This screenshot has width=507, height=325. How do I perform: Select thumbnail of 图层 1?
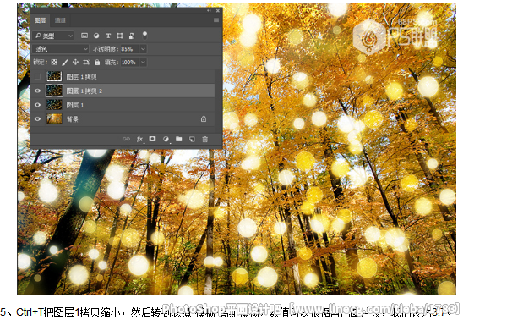[x=54, y=105]
